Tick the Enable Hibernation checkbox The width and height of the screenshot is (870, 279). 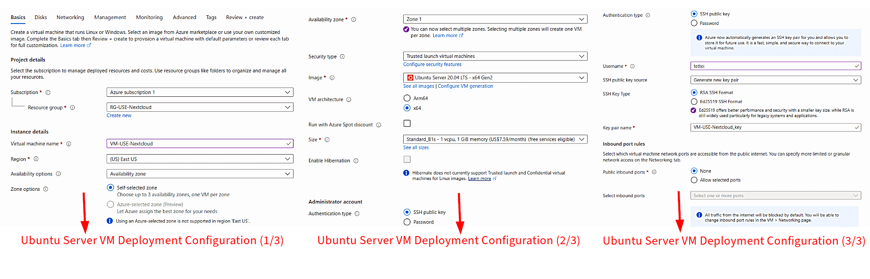(x=407, y=159)
